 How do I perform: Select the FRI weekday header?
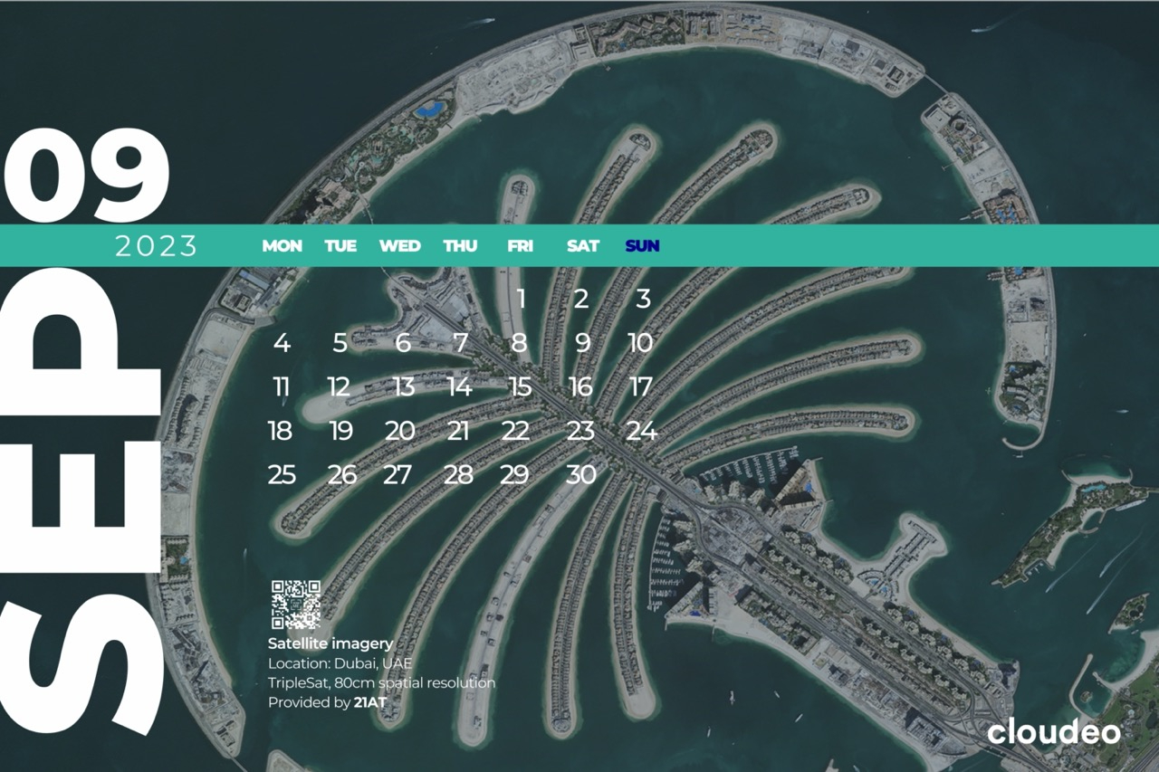[521, 246]
